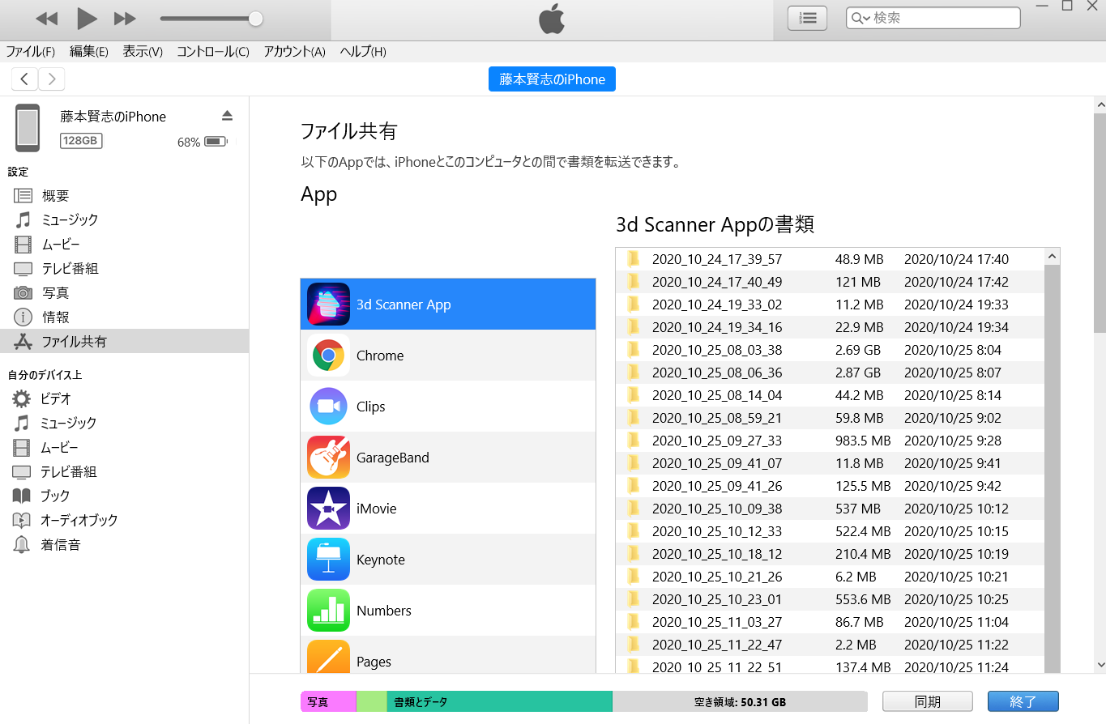Select ムービー under 自分のデバイス上
This screenshot has height=724, width=1106.
[124, 448]
